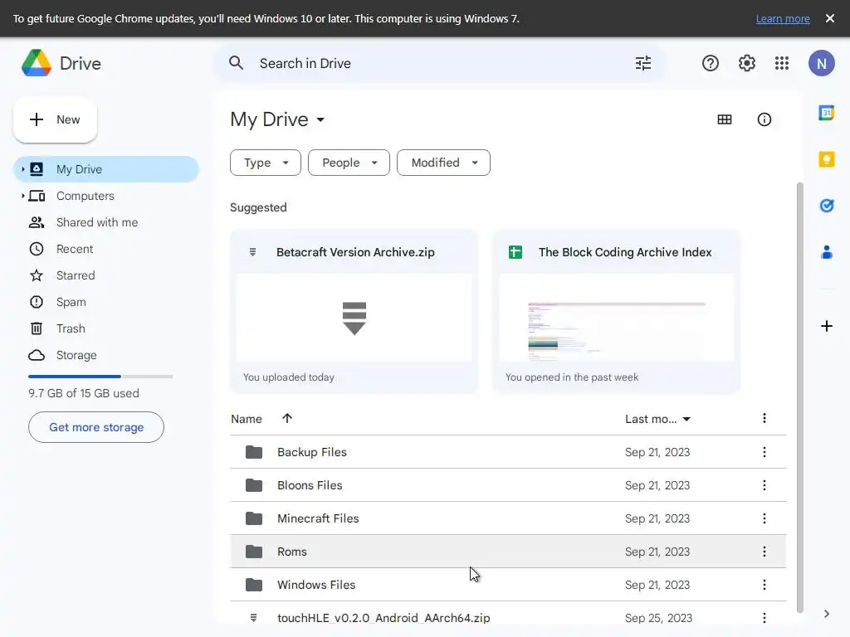Open the Modified filter dropdown
Viewport: 850px width, 637px height.
(x=443, y=163)
